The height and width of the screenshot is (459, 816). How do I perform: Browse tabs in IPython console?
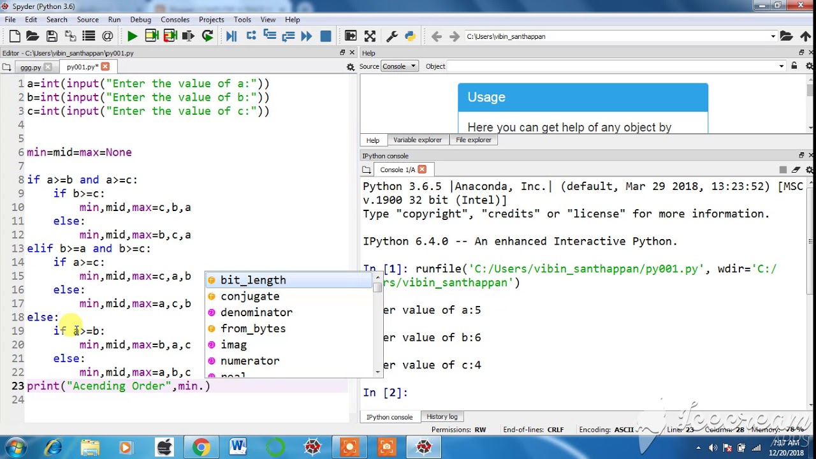coord(367,170)
